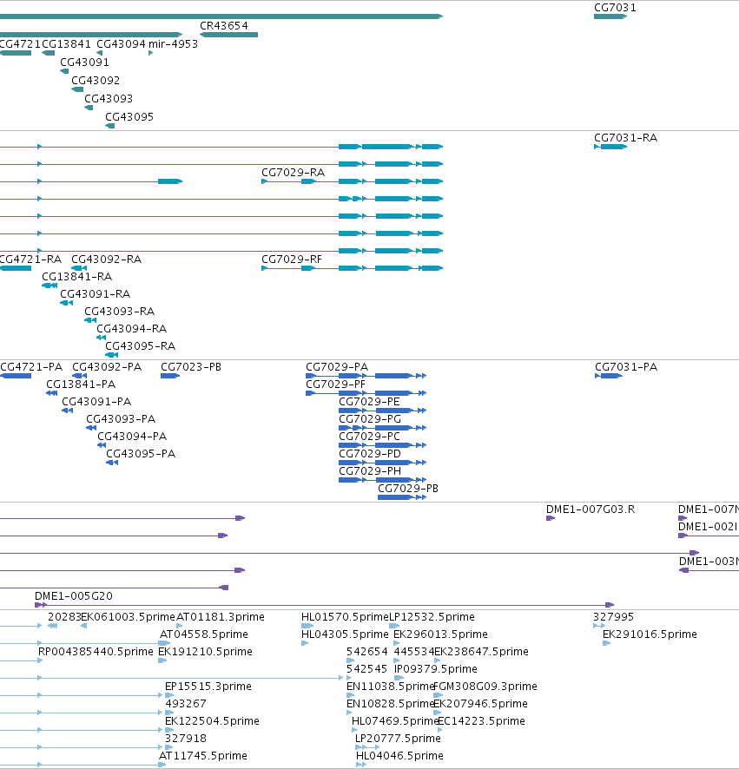Image resolution: width=739 pixels, height=769 pixels.
Task: Select the LP12532.5prime EST label
Action: click(432, 617)
